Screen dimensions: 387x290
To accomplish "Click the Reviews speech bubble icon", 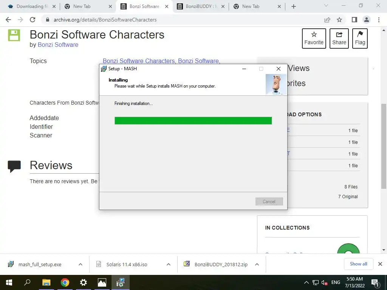I will tap(14, 166).
